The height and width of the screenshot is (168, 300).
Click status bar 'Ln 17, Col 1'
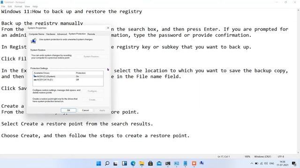(224, 157)
